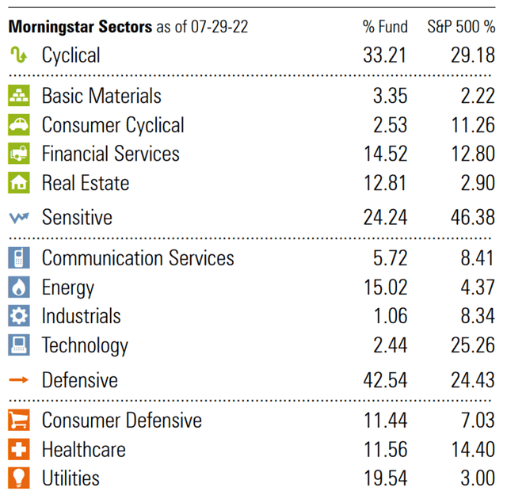507x495 pixels.
Task: Select the Energy sector label
Action: click(68, 287)
